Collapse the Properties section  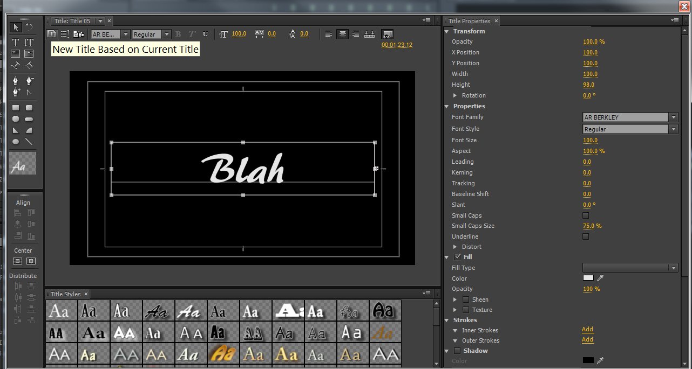[447, 106]
